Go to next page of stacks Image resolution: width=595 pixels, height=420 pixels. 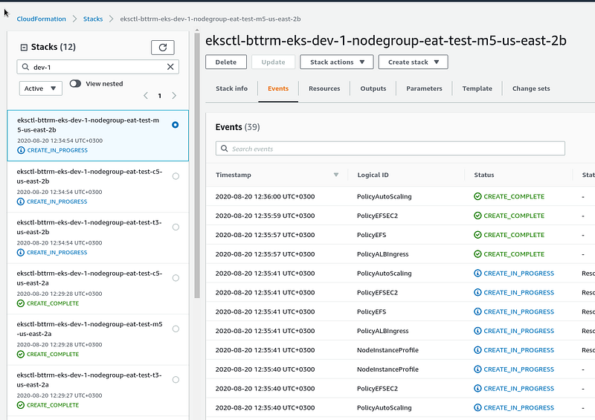click(174, 96)
